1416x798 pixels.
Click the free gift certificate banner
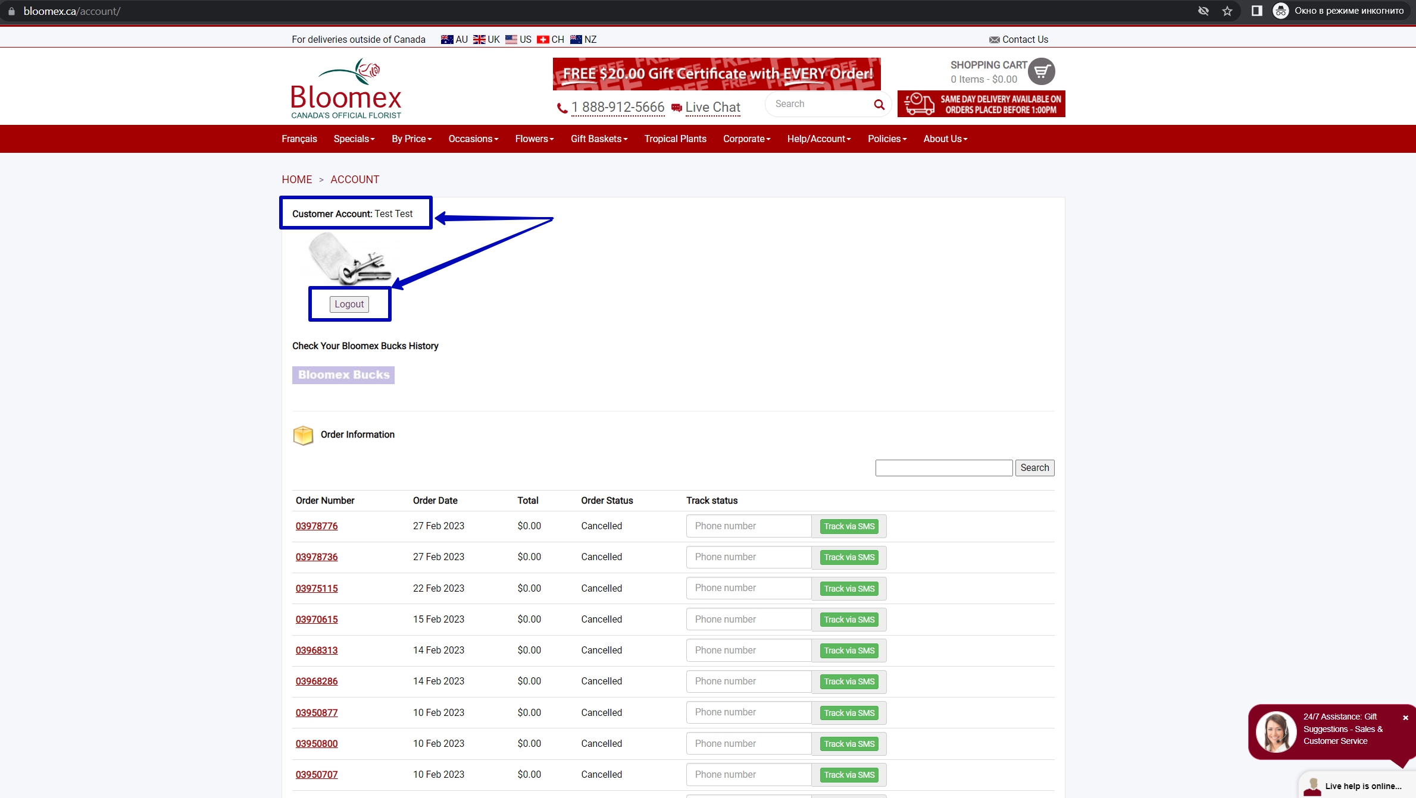point(717,74)
